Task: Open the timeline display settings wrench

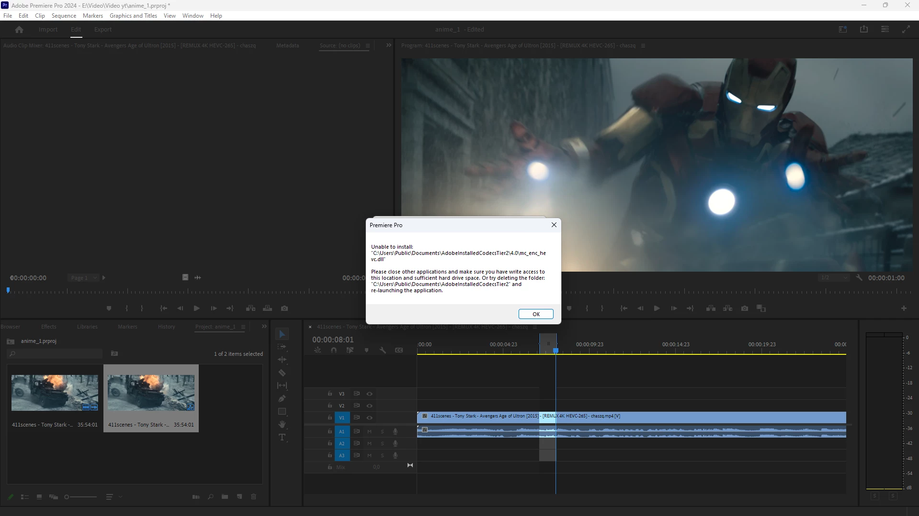Action: pyautogui.click(x=383, y=350)
